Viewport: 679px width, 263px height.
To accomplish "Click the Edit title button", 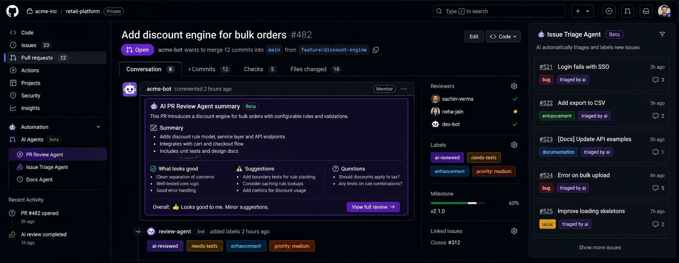I will pyautogui.click(x=474, y=36).
